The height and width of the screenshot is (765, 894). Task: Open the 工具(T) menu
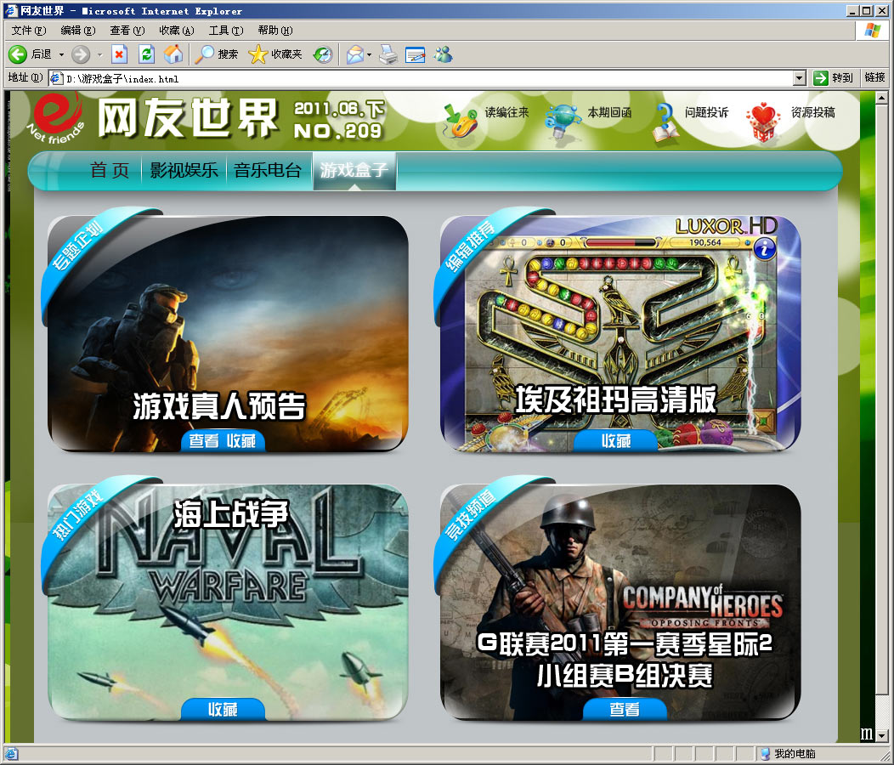coord(225,31)
